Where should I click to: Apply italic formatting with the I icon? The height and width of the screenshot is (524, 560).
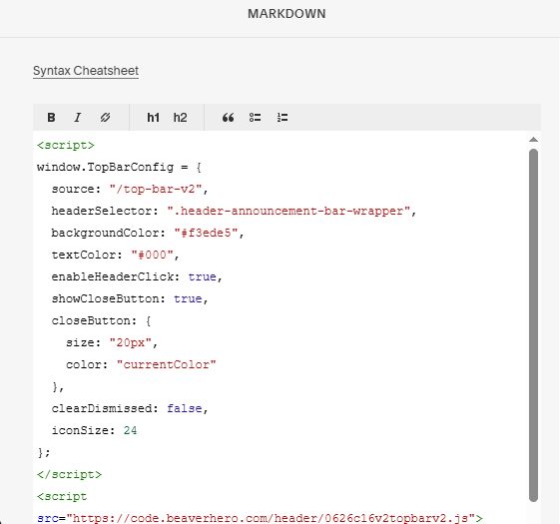pos(78,118)
